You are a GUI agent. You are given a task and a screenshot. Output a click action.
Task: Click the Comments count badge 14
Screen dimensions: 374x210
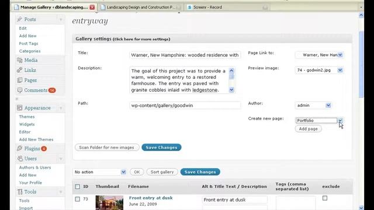52,90
